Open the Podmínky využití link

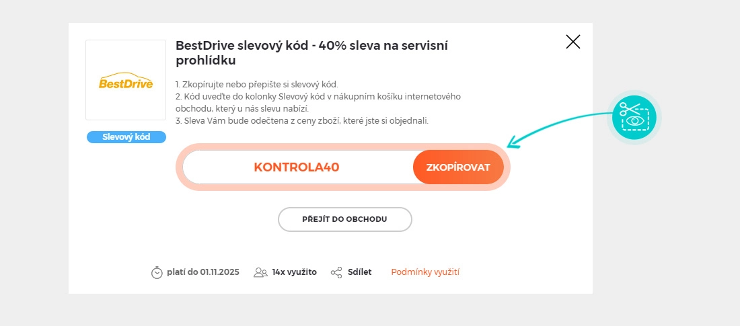pyautogui.click(x=425, y=272)
